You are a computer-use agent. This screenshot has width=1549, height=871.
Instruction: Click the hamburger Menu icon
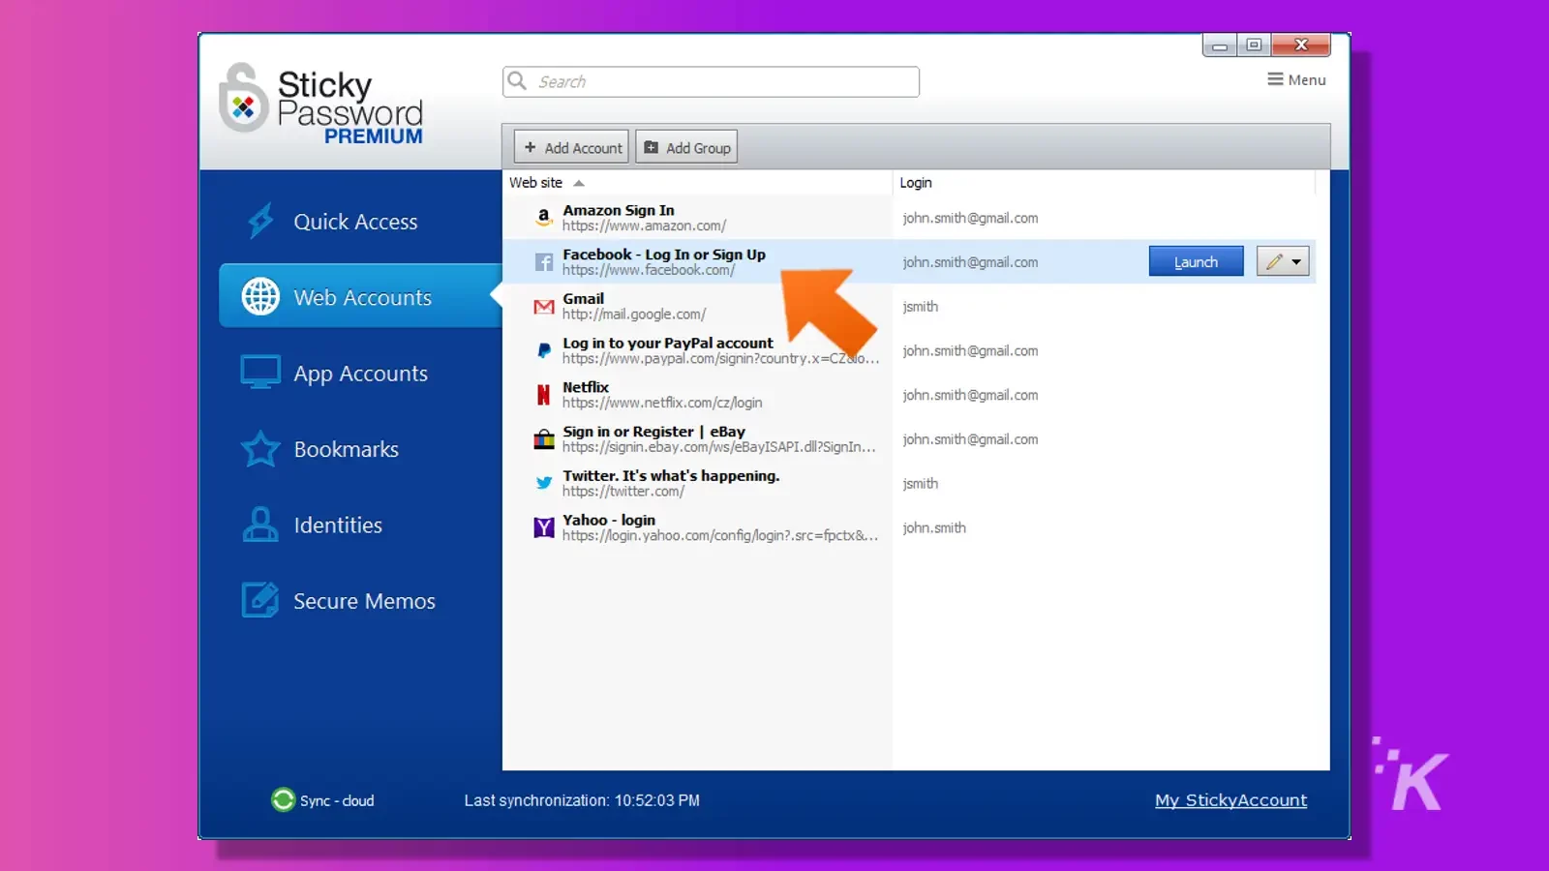click(1275, 79)
